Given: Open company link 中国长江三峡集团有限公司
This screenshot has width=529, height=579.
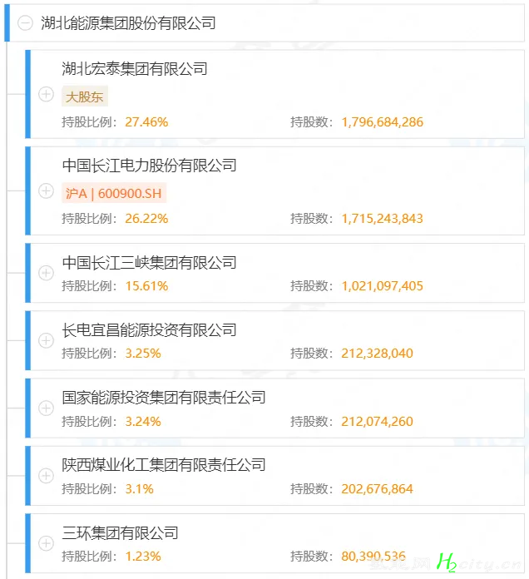Looking at the screenshot, I should click(149, 263).
